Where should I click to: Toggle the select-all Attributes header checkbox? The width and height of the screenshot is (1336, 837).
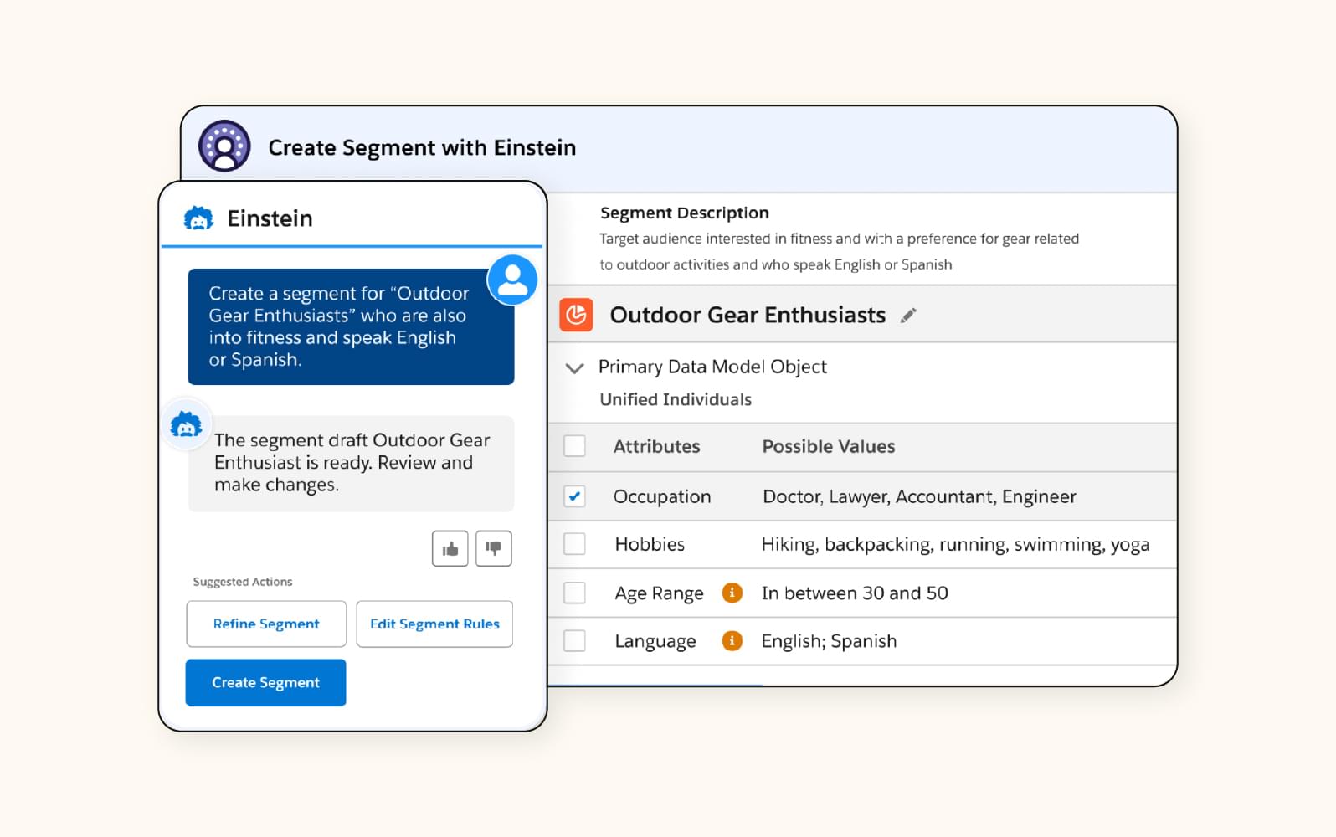(x=574, y=446)
